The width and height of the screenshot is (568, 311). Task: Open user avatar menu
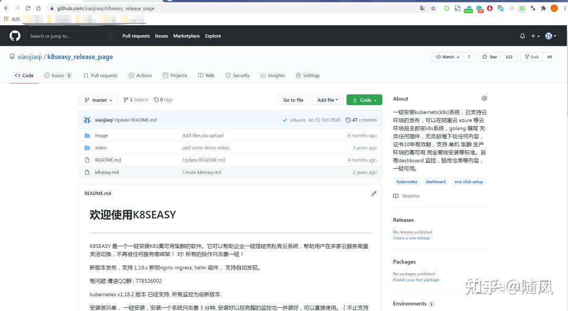pos(551,36)
